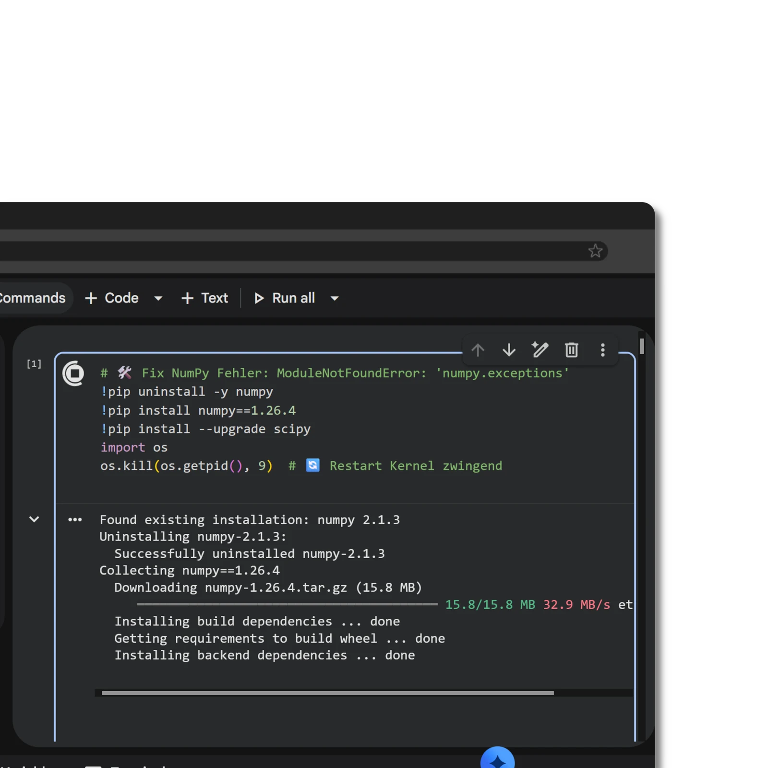Collapse the cell output chevron
This screenshot has width=768, height=768.
(x=34, y=519)
